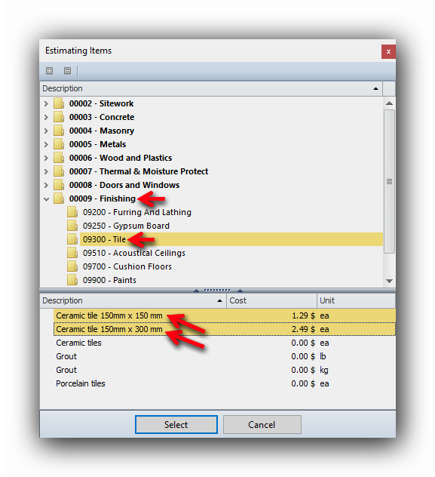The width and height of the screenshot is (435, 477).
Task: Click the 00007 - Thermal & Moisture folder icon
Action: click(x=59, y=171)
